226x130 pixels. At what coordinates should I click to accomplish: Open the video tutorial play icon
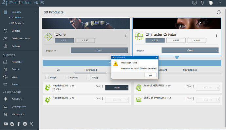[194, 3]
